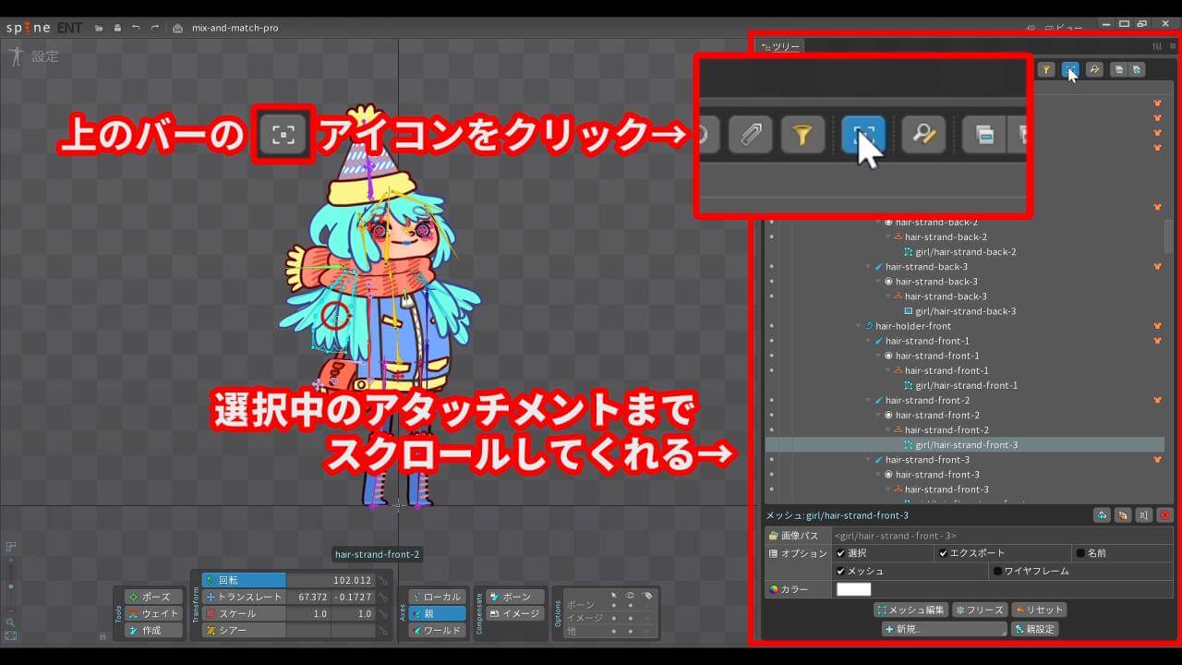Click the duplicate mesh icon in properties

(x=1102, y=515)
